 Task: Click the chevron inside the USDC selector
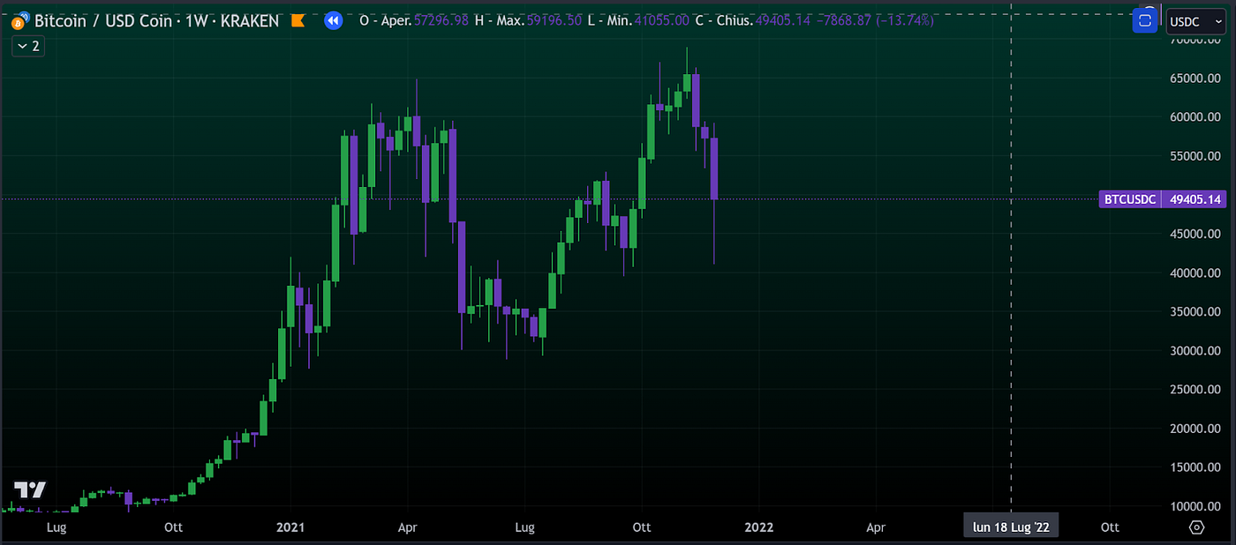pos(1218,21)
